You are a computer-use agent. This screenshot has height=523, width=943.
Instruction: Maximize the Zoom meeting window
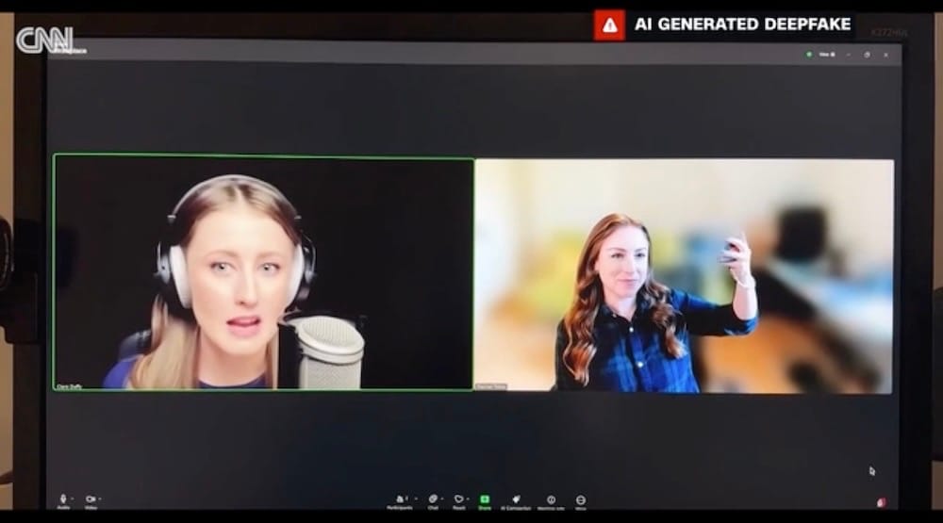[x=867, y=55]
